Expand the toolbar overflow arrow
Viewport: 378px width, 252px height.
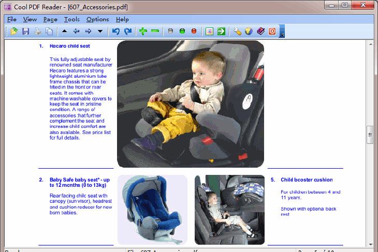click(x=282, y=31)
